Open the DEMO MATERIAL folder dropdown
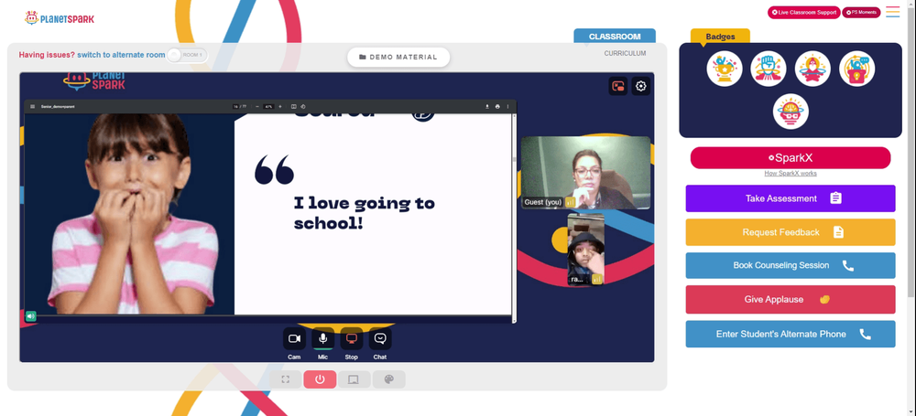The image size is (916, 416). click(398, 58)
